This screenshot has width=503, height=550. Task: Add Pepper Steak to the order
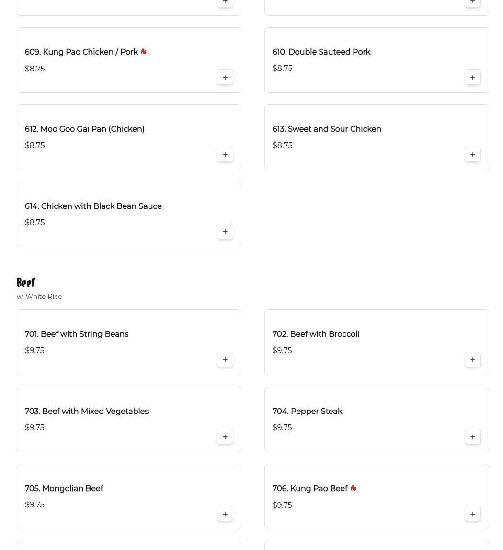[472, 437]
